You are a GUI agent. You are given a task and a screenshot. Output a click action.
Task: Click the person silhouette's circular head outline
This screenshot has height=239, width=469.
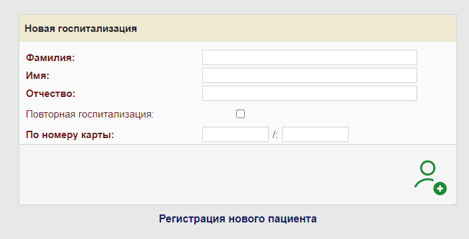click(x=428, y=168)
